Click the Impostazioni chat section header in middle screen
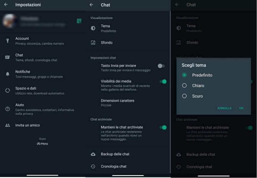Screen dimensions: 257x178 coord(103,58)
